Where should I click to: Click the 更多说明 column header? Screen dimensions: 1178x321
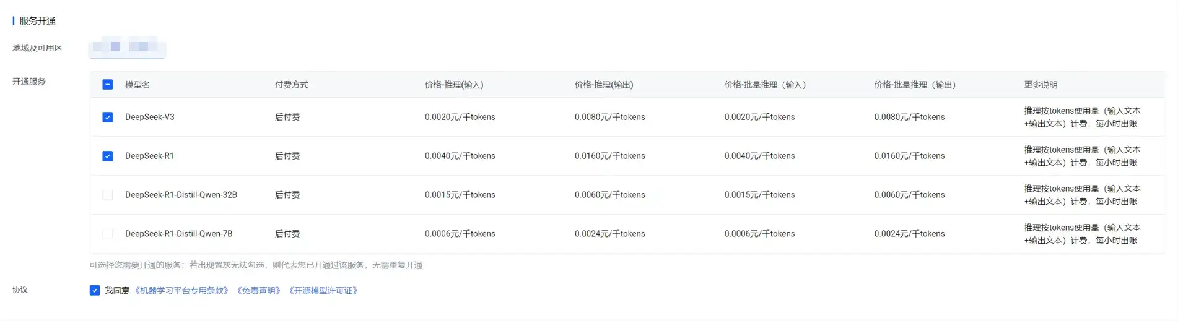(x=1041, y=85)
